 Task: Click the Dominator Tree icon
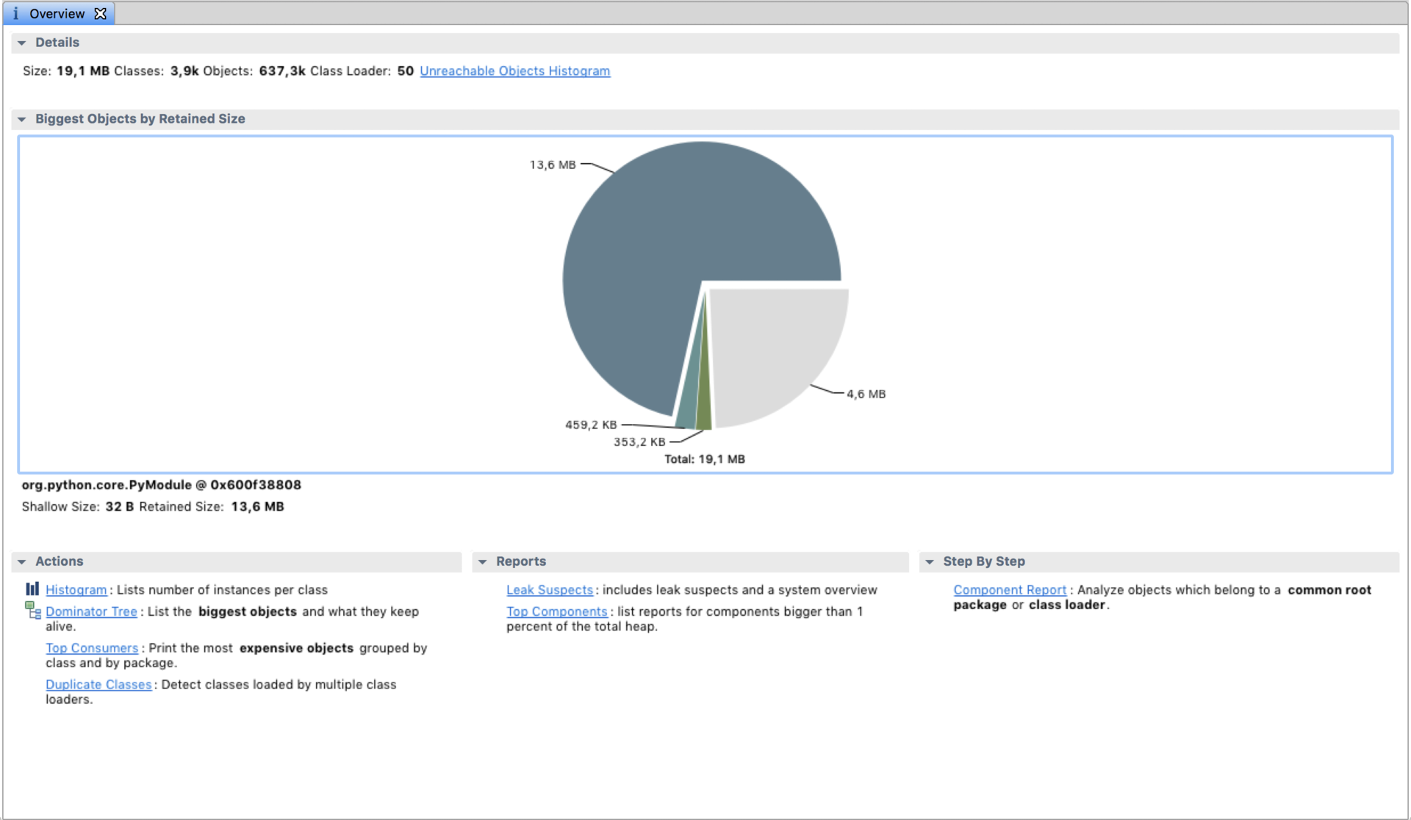pyautogui.click(x=33, y=611)
